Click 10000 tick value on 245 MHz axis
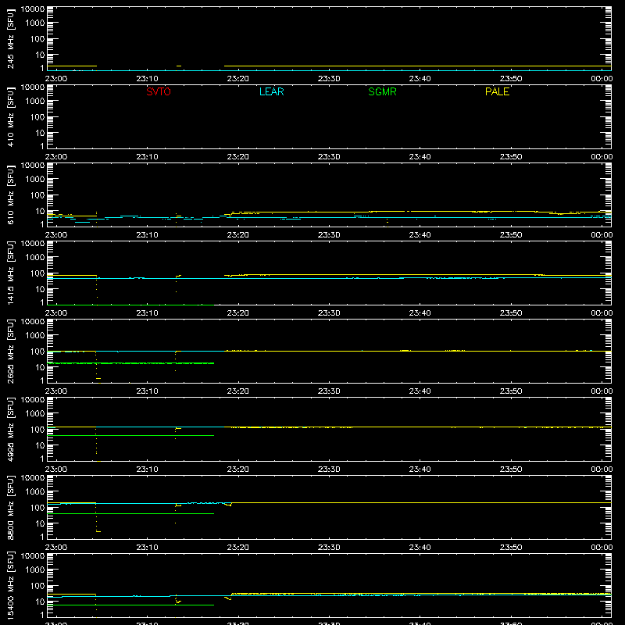This screenshot has height=625, width=625. click(33, 9)
